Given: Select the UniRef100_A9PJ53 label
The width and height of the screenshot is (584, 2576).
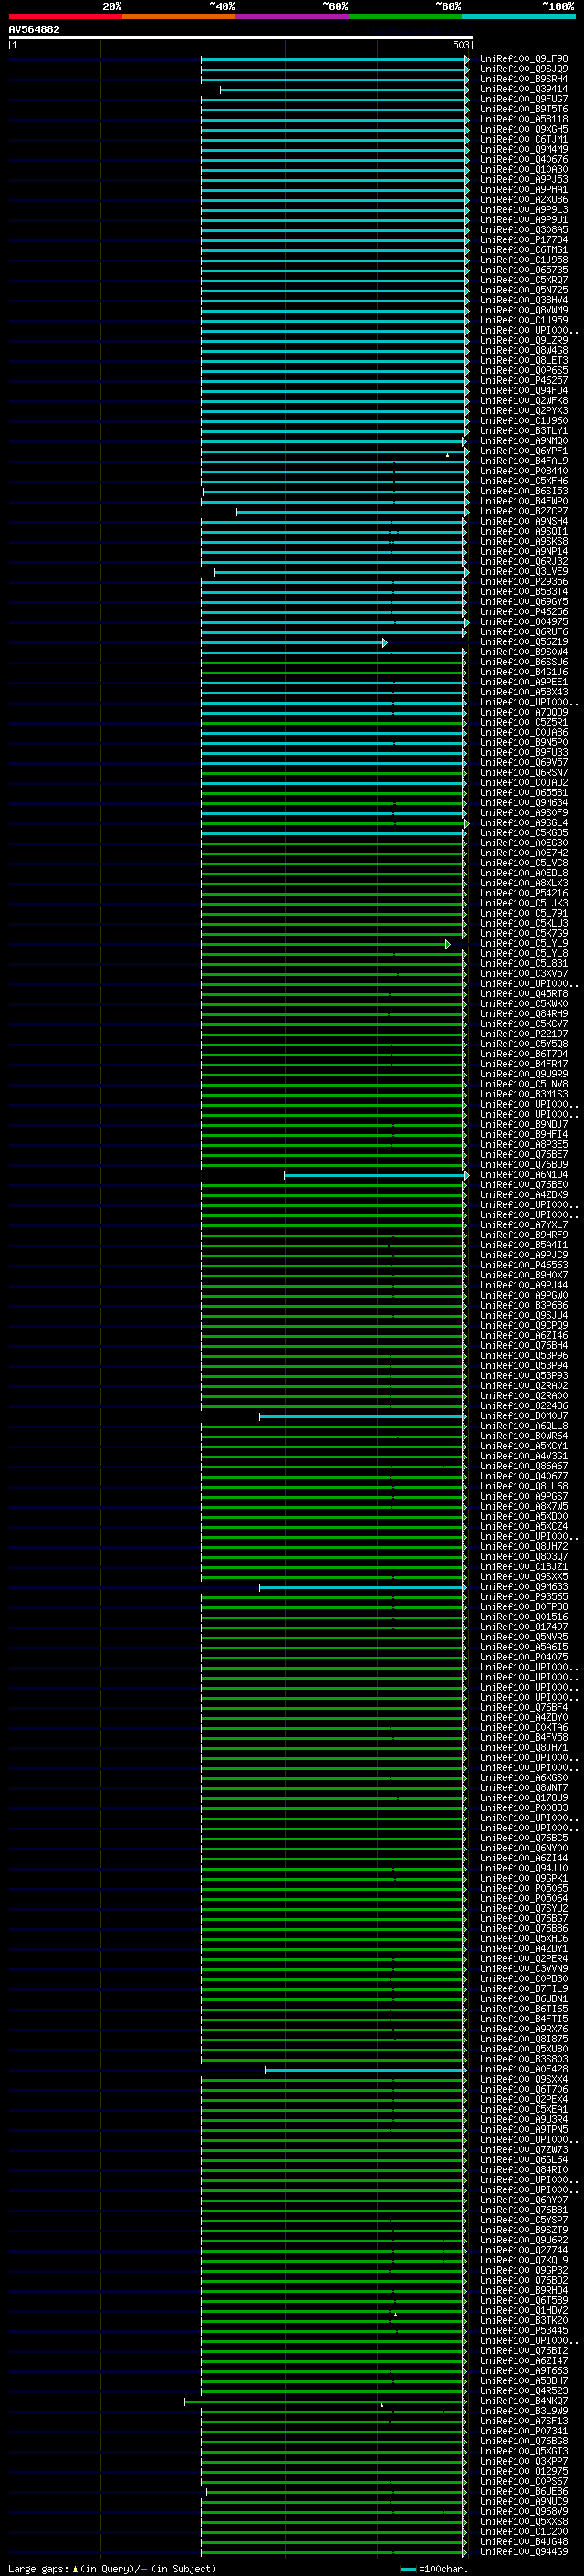Looking at the screenshot, I should point(524,180).
